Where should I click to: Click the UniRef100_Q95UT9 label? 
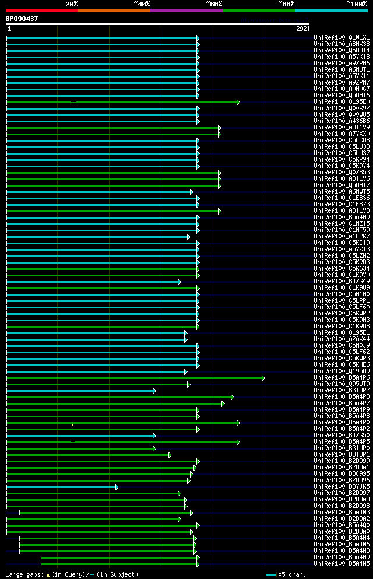342,384
